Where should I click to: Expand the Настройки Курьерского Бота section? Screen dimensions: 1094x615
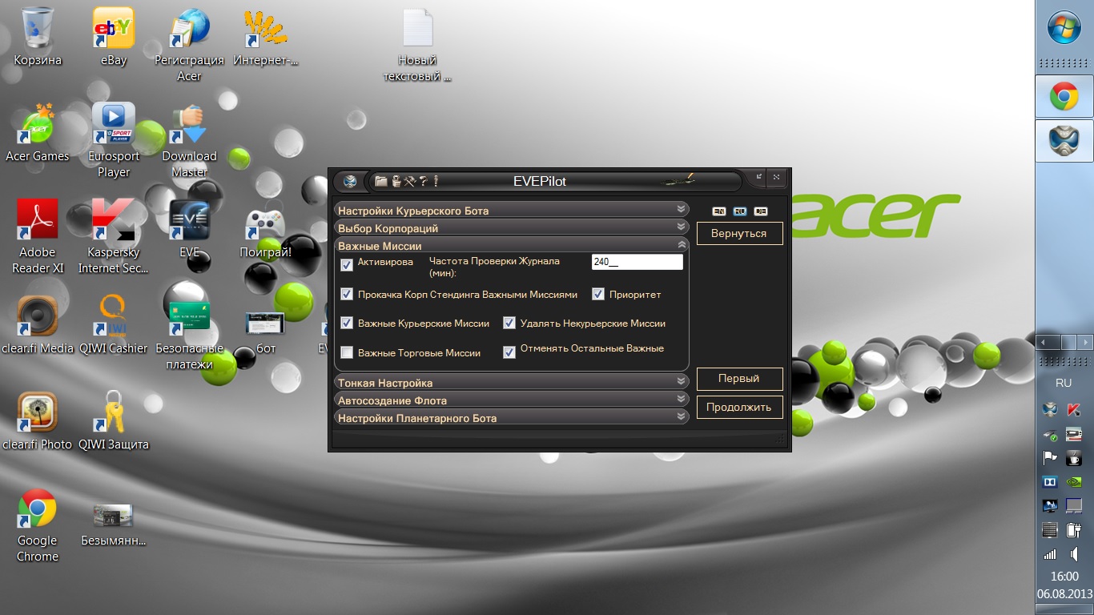511,210
